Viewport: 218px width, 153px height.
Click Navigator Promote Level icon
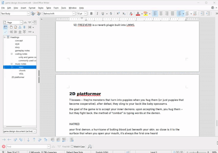(11, 32)
